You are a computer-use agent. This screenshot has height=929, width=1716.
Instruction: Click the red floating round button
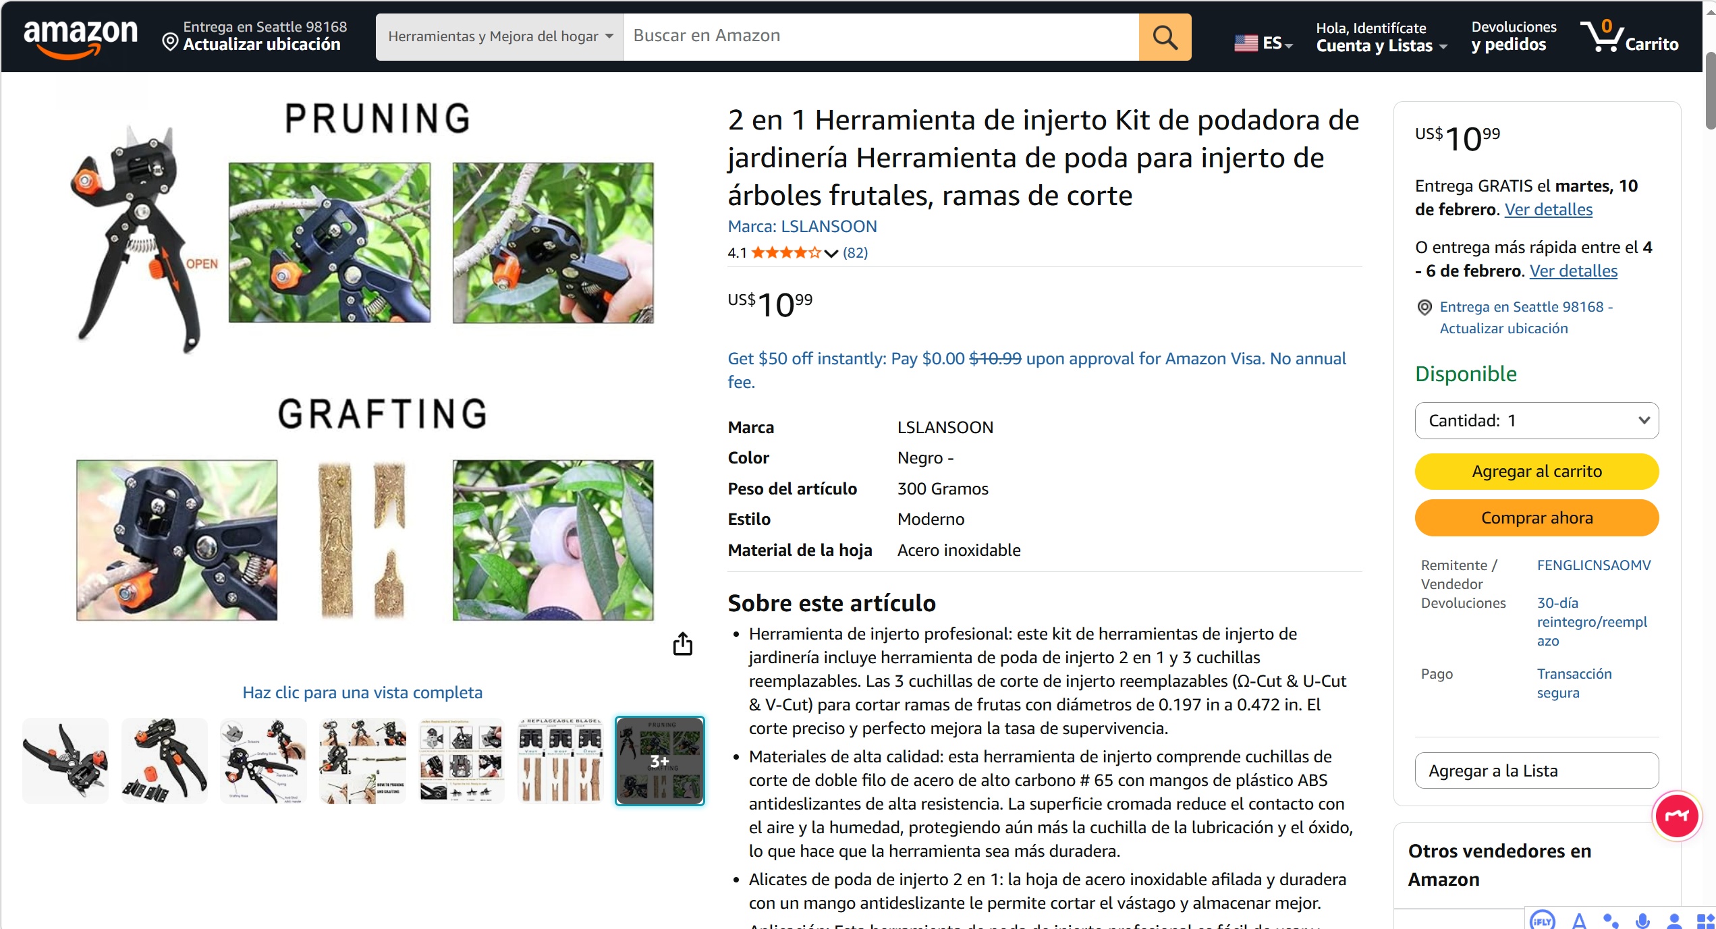[x=1677, y=816]
